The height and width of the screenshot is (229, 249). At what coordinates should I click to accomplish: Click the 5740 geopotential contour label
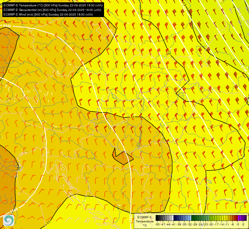tap(244, 68)
